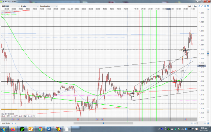Click the third blue chart tool icon
This screenshot has width=211, height=132.
point(205,6)
